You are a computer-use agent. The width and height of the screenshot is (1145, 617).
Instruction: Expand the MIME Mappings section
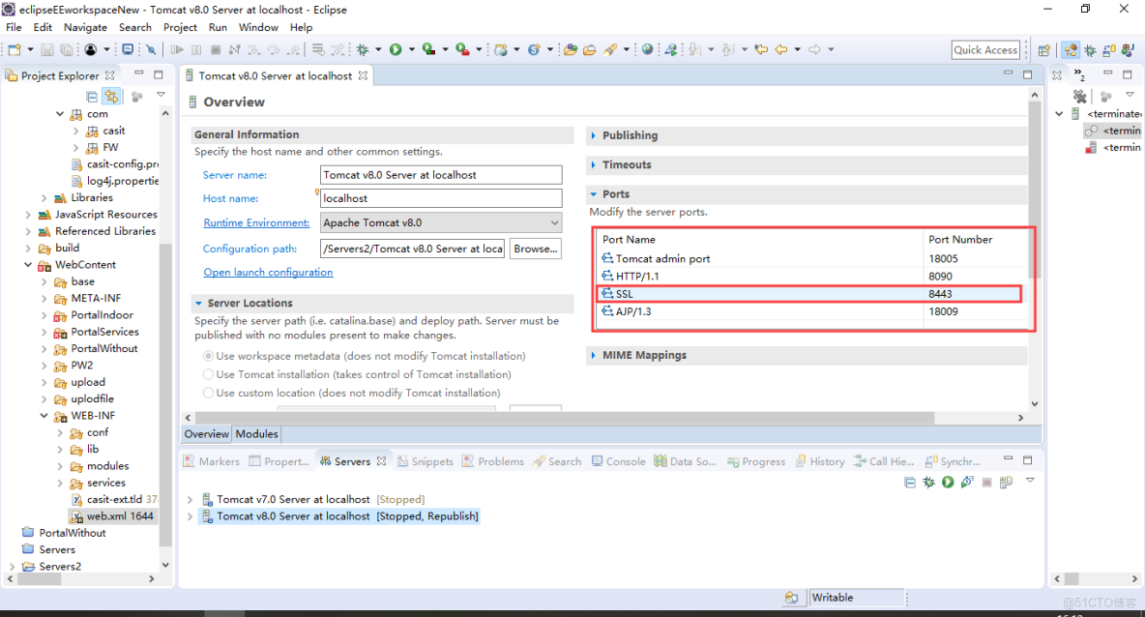(x=593, y=356)
